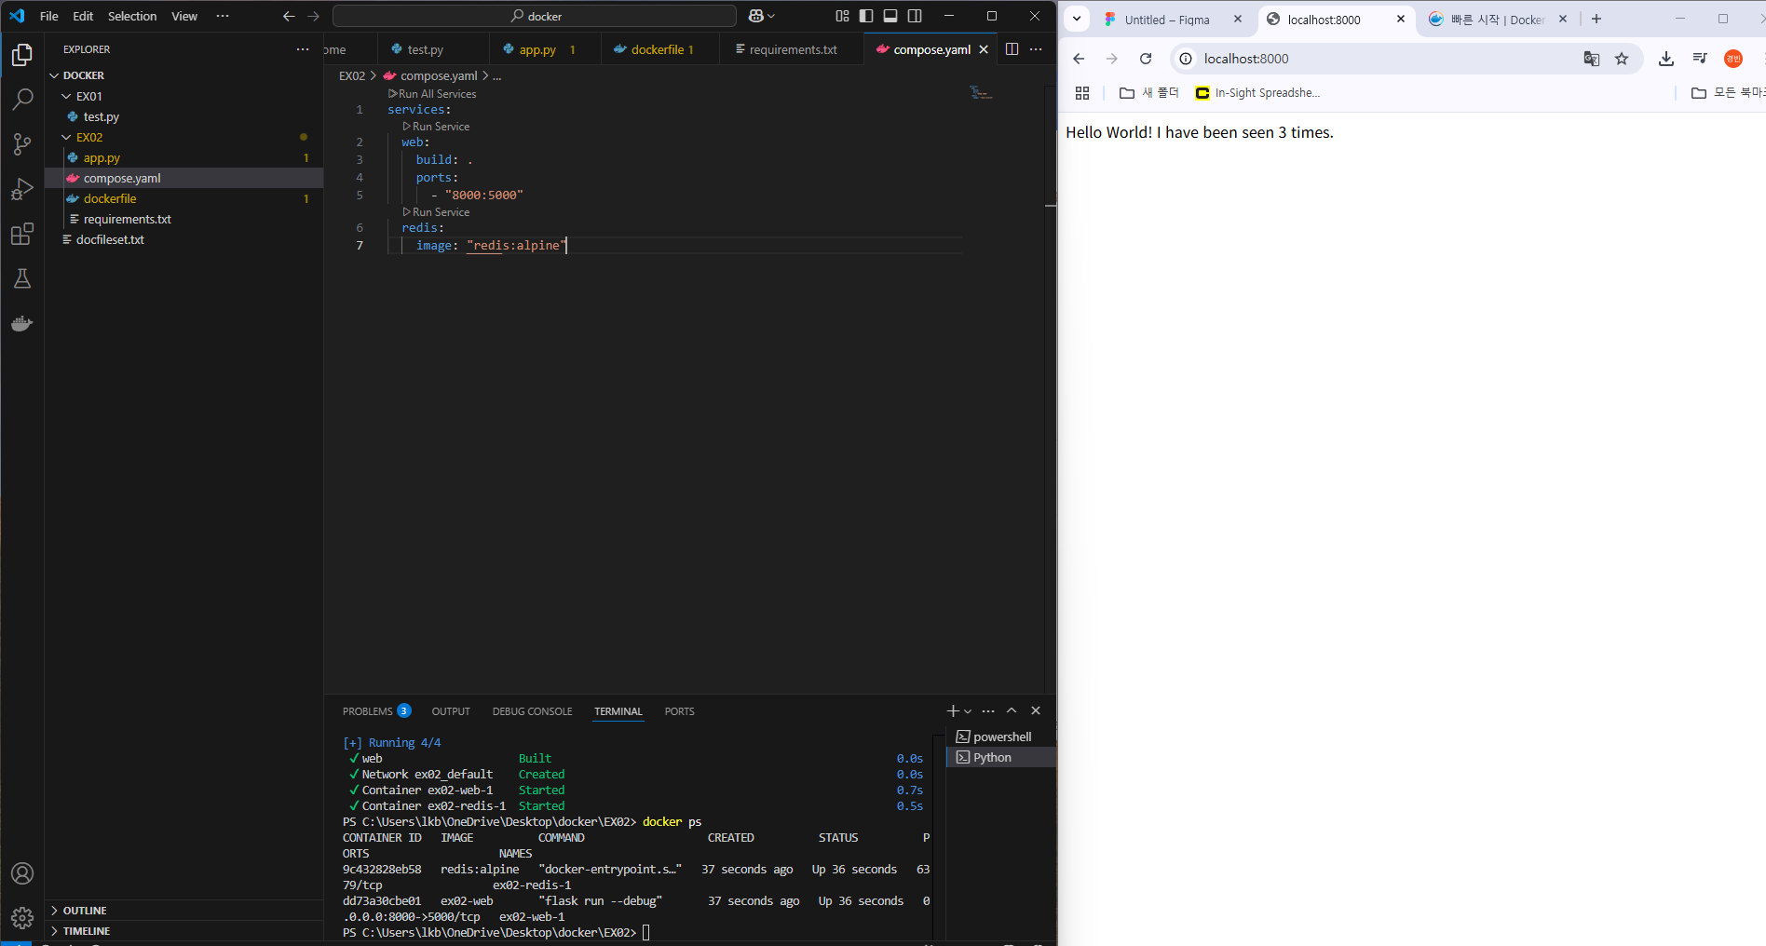Show hidden menu bar items ellipsis
Image resolution: width=1766 pixels, height=946 pixels.
click(223, 16)
